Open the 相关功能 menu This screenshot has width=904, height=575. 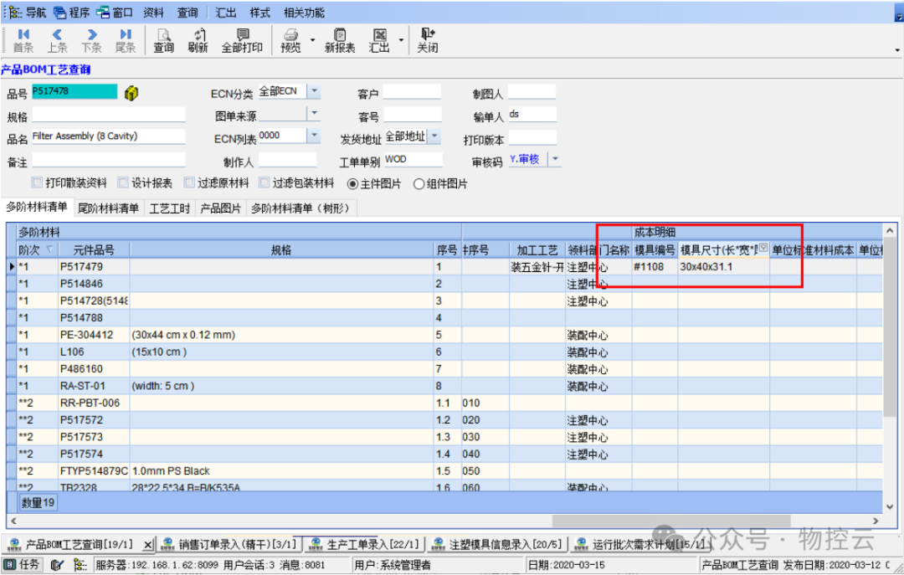(x=304, y=13)
